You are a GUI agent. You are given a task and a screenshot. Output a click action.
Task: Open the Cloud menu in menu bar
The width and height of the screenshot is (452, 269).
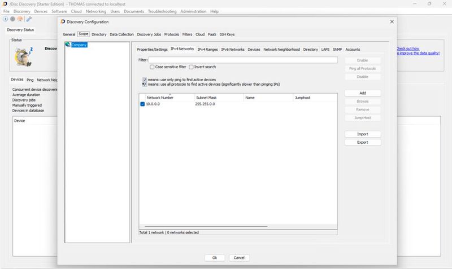click(76, 11)
